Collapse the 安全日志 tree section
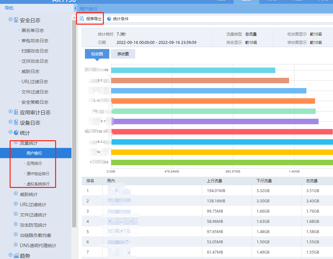 pyautogui.click(x=11, y=20)
